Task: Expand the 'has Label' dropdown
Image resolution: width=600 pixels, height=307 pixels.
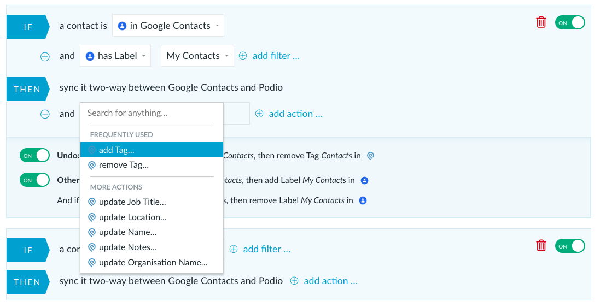Action: point(115,56)
